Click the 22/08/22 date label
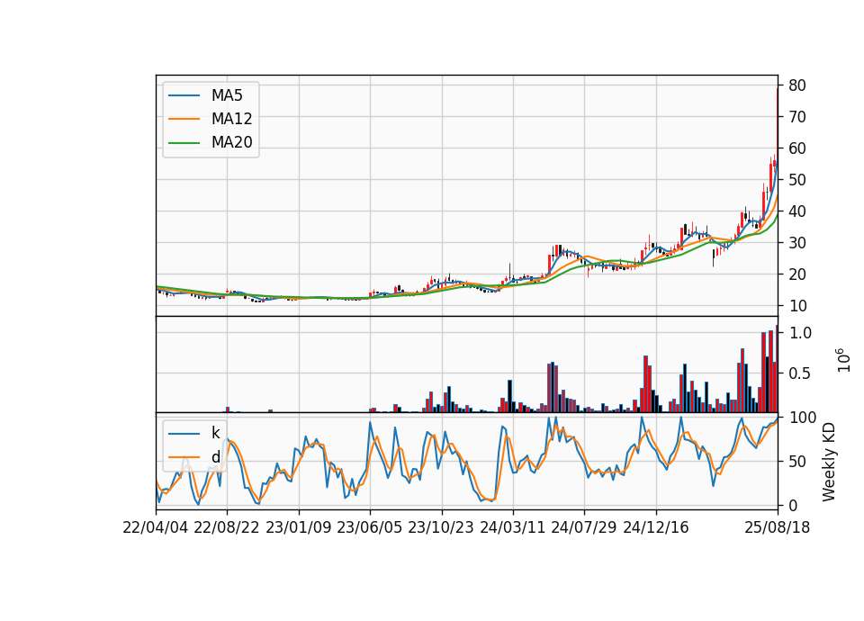The width and height of the screenshot is (864, 621). (x=227, y=527)
